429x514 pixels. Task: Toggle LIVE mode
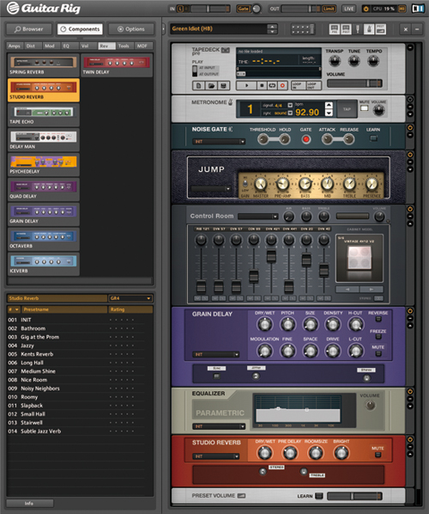click(x=349, y=9)
